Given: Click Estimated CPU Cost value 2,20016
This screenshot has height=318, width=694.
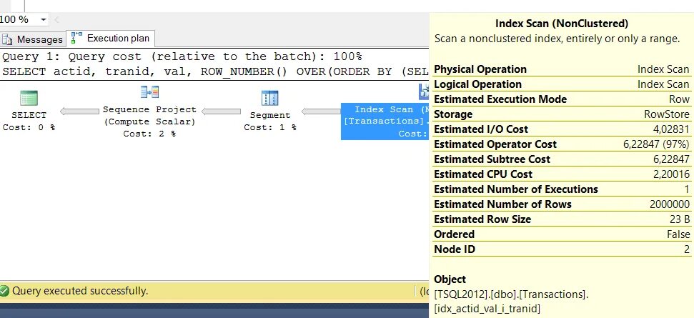Looking at the screenshot, I should pos(671,174).
